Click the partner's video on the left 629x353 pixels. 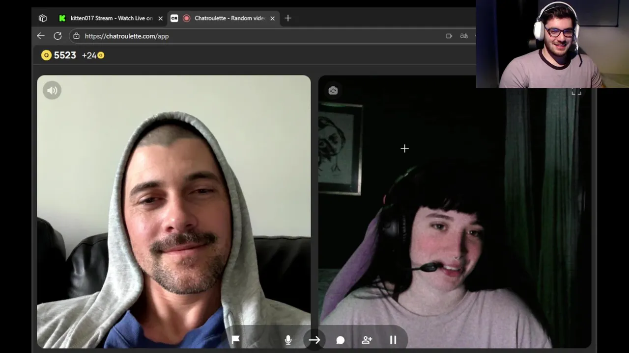click(x=174, y=212)
